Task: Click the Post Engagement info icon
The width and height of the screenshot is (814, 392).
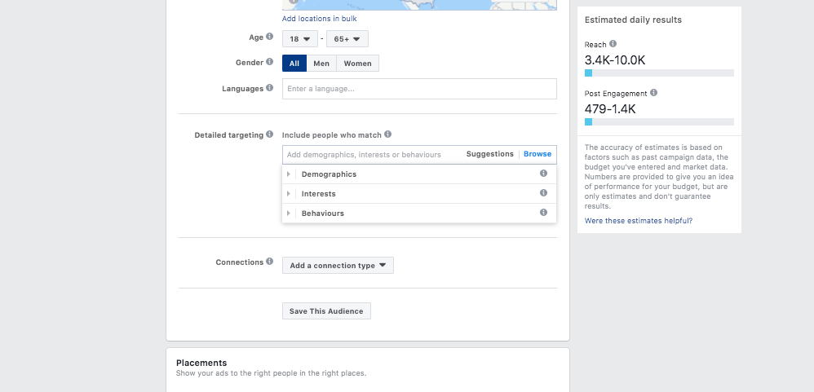Action: 653,93
